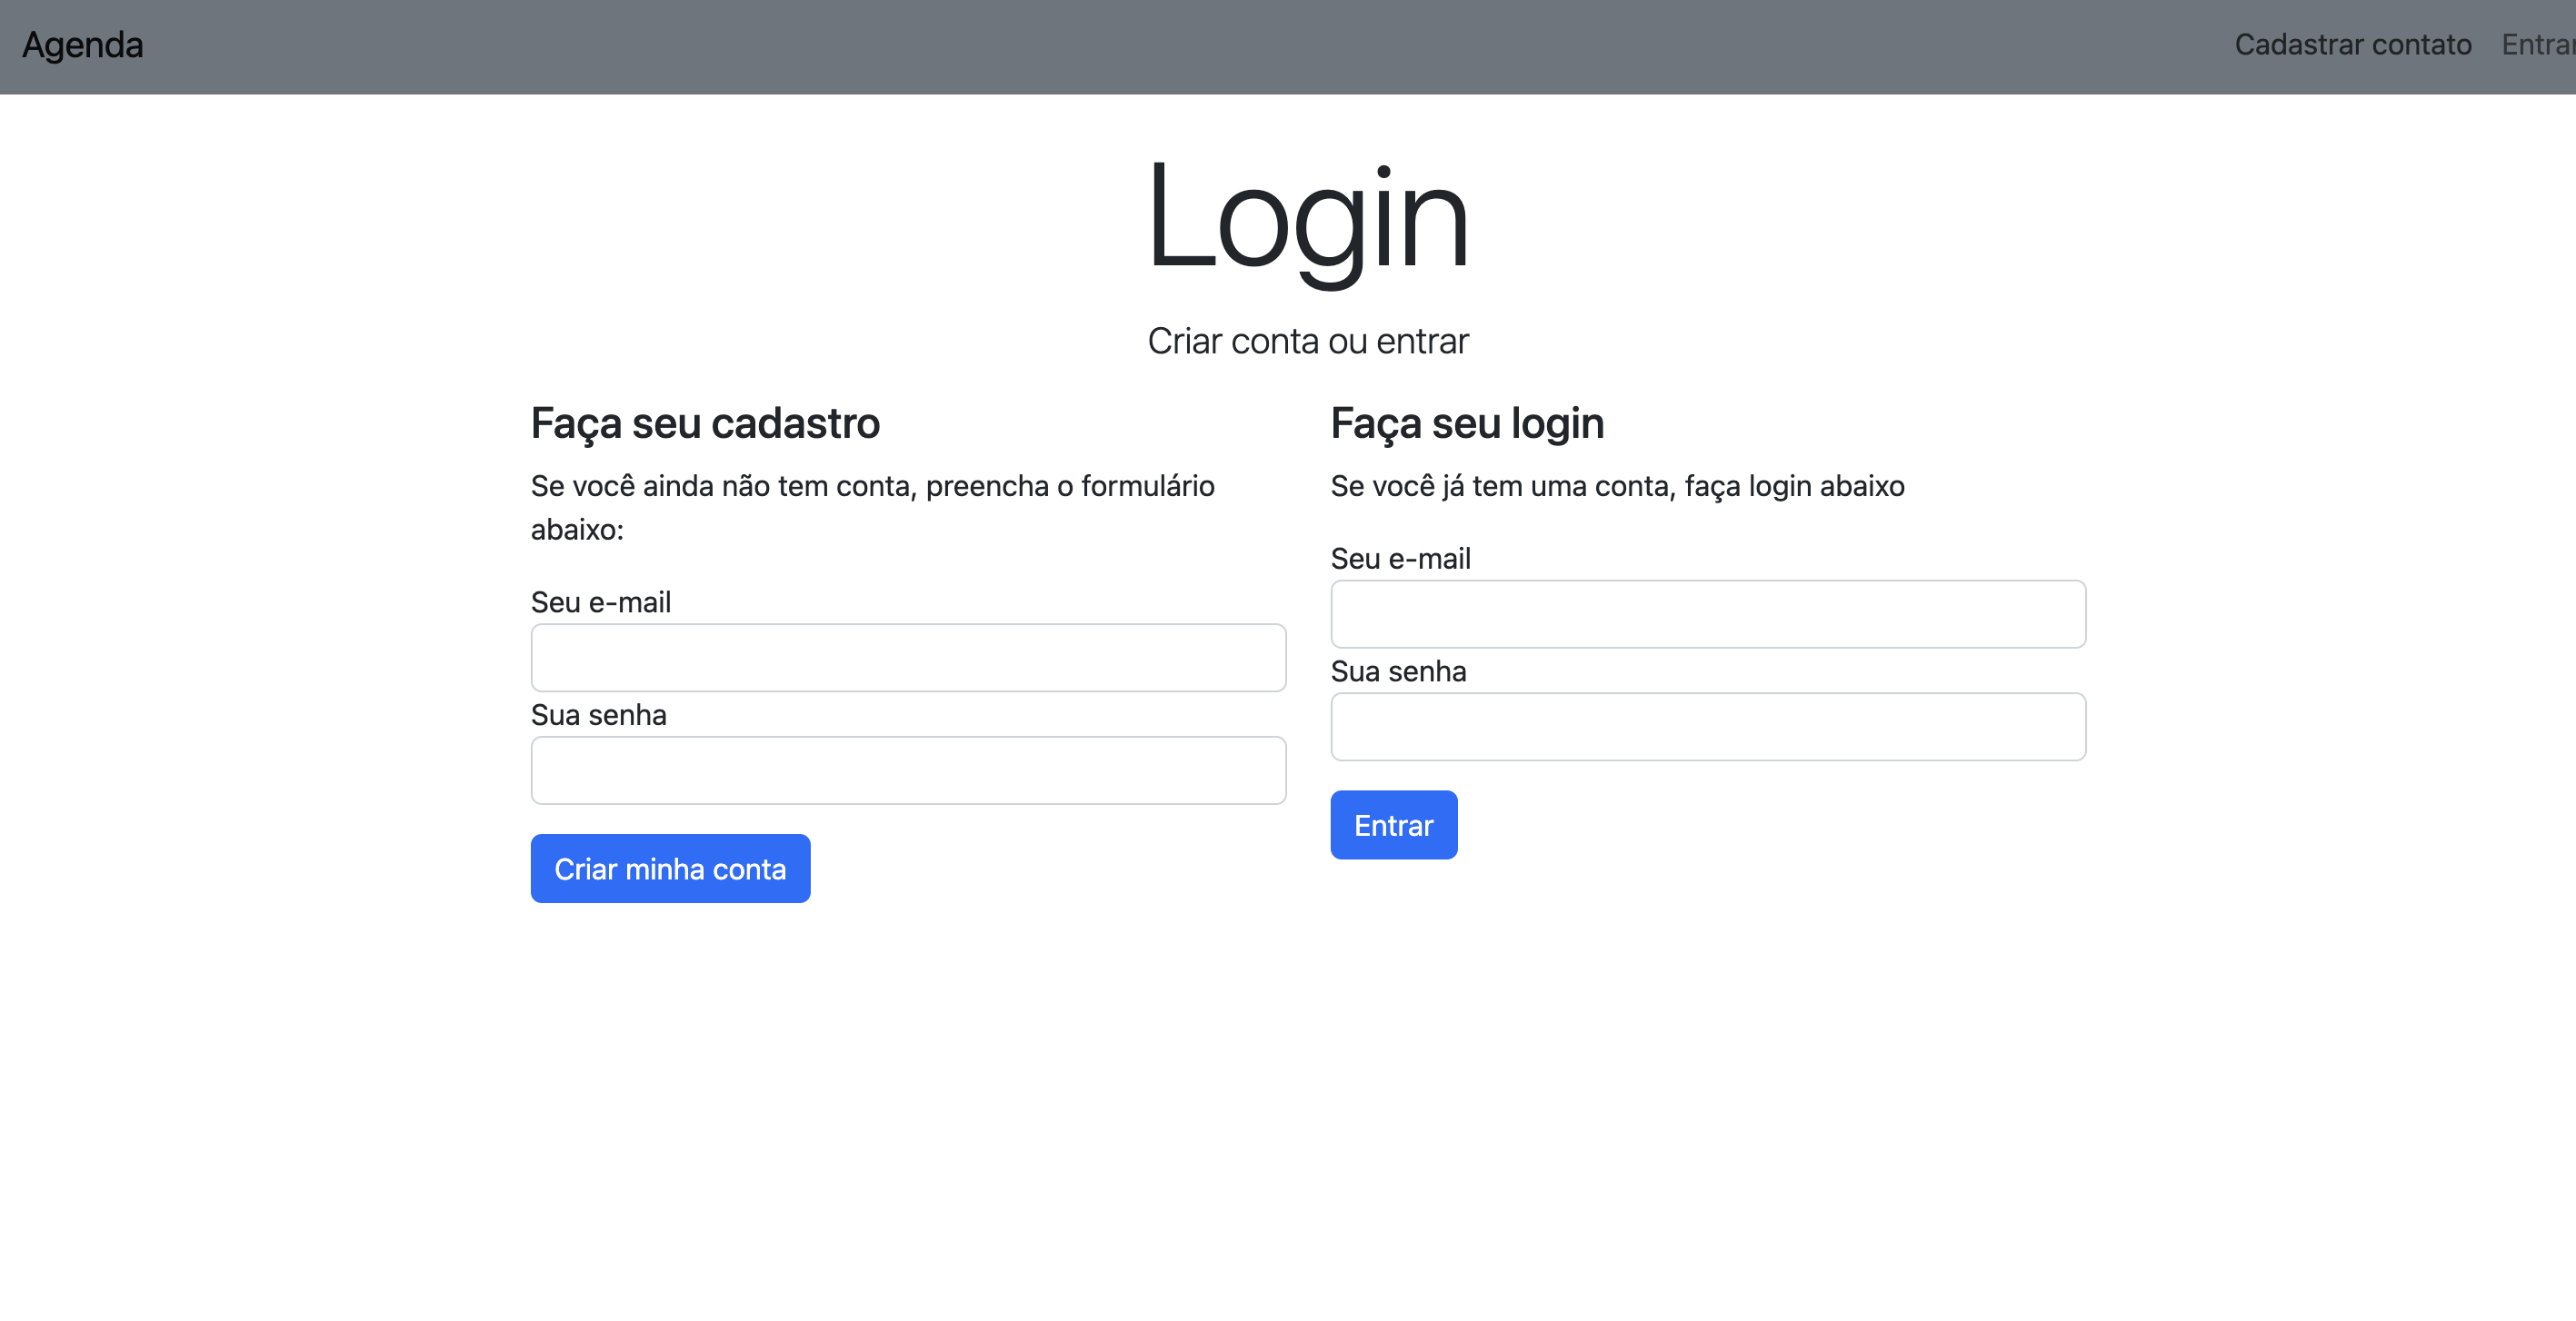This screenshot has width=2576, height=1321.
Task: Click the Seu e-mail field under Faça seu cadastro
Action: click(x=908, y=658)
